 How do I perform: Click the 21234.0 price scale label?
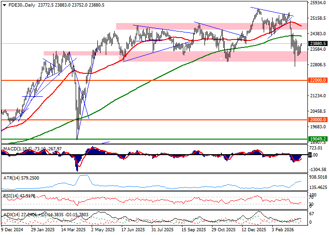(319, 96)
